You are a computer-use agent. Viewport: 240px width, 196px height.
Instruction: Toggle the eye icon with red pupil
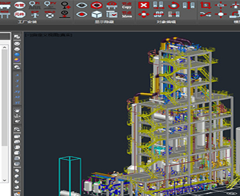pos(81,14)
